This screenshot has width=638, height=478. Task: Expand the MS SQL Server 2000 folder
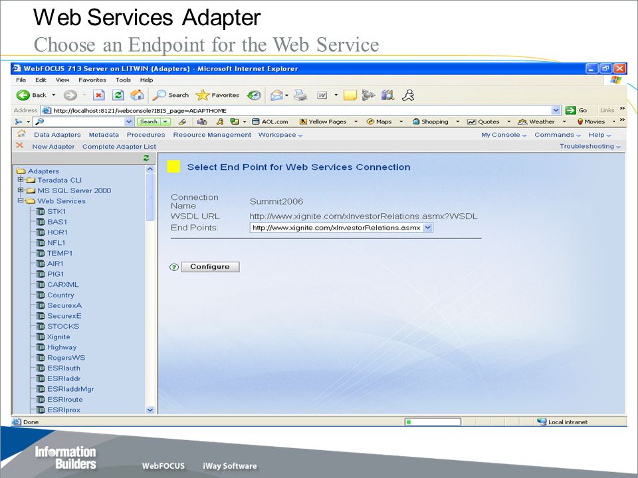coord(21,190)
